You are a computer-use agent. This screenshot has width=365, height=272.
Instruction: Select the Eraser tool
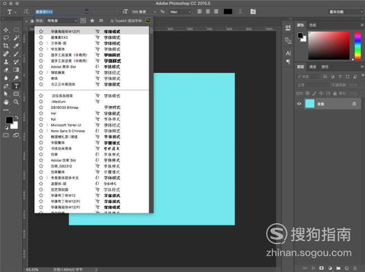point(6,70)
